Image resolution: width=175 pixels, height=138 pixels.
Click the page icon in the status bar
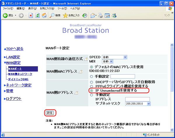(3, 135)
